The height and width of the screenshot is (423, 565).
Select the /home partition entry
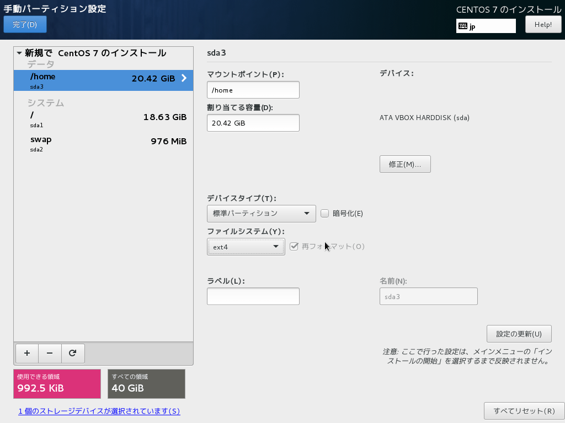83,81
